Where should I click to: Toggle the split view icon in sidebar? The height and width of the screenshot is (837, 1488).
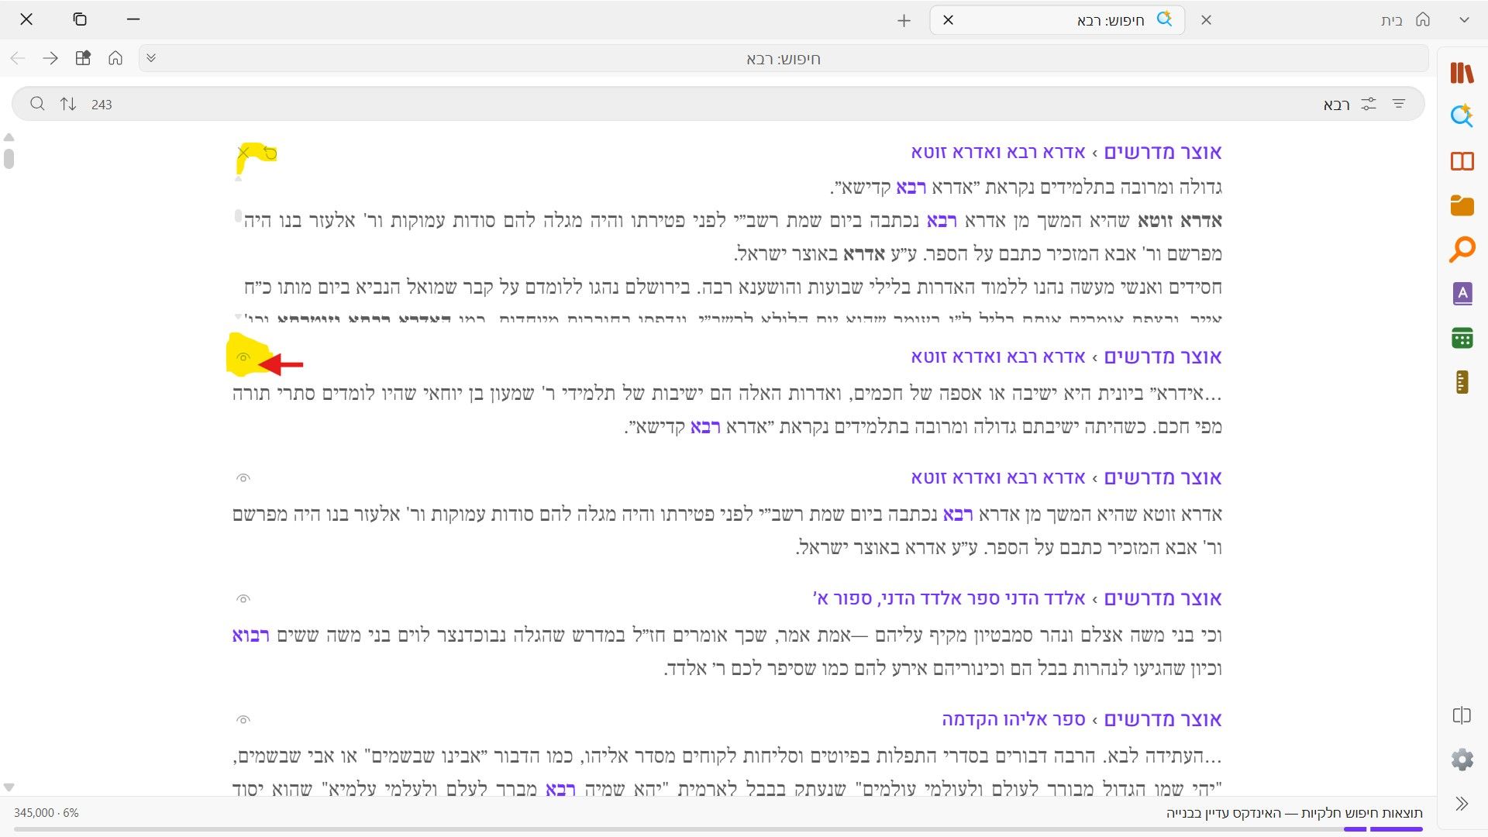pyautogui.click(x=1462, y=715)
